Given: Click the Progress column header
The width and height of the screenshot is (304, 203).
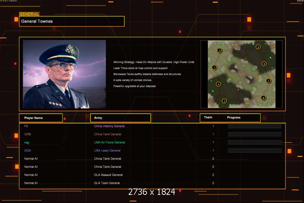Looking at the screenshot, I should (x=234, y=117).
